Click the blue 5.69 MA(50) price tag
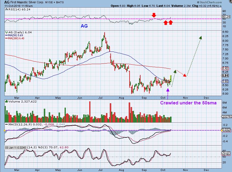Image resolution: width=232 pixels, height=172 pixels. (225, 82)
